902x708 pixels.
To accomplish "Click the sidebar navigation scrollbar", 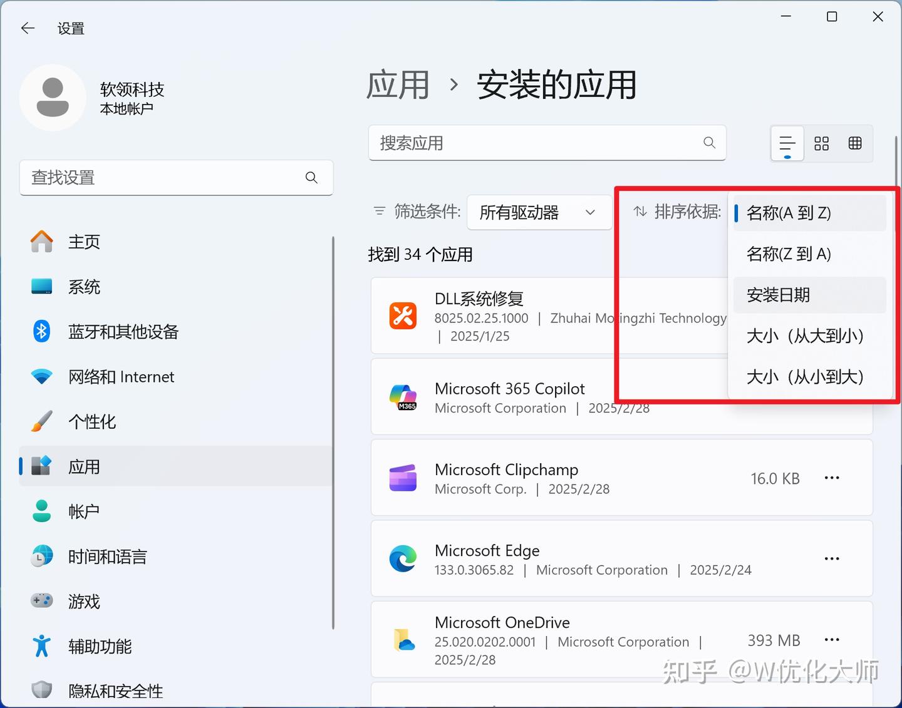I will click(333, 433).
